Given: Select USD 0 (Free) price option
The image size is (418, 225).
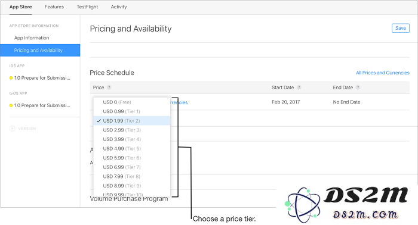Looking at the screenshot, I should coord(132,102).
